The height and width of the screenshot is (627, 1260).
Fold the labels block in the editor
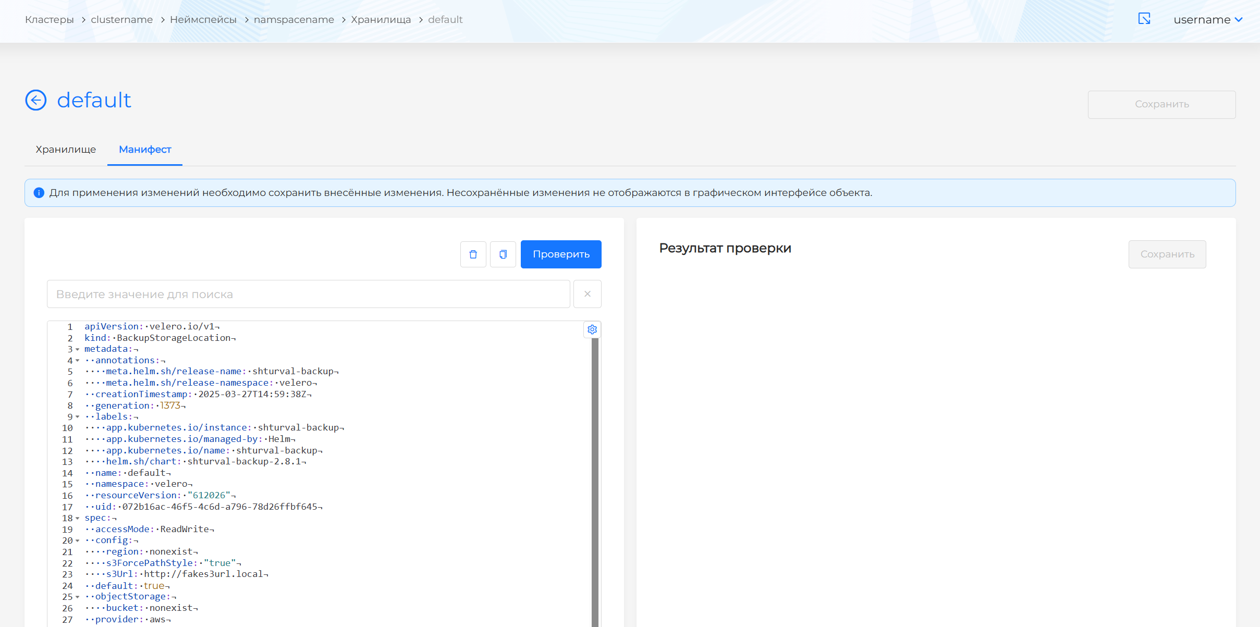coord(77,416)
